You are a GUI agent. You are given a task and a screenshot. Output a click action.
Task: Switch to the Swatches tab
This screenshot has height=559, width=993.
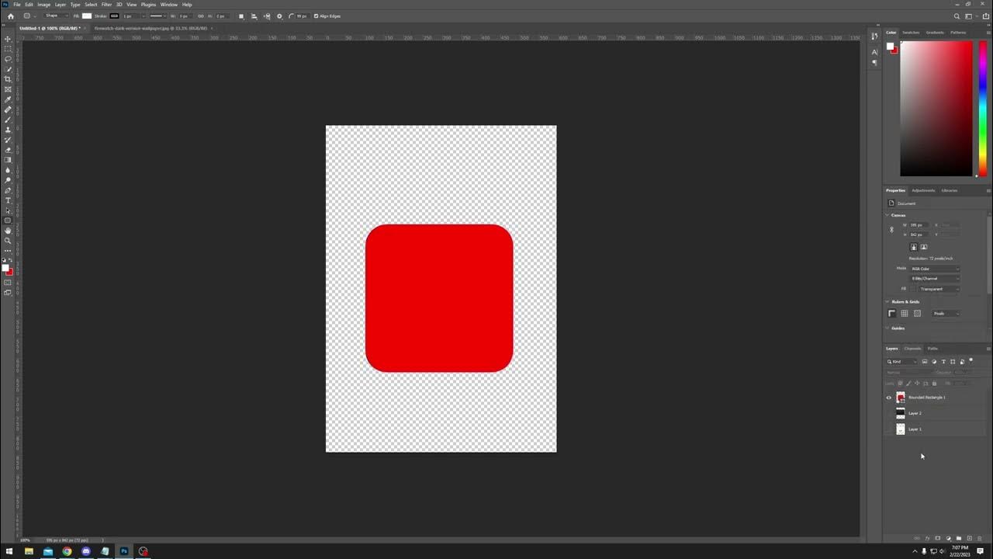pos(911,33)
